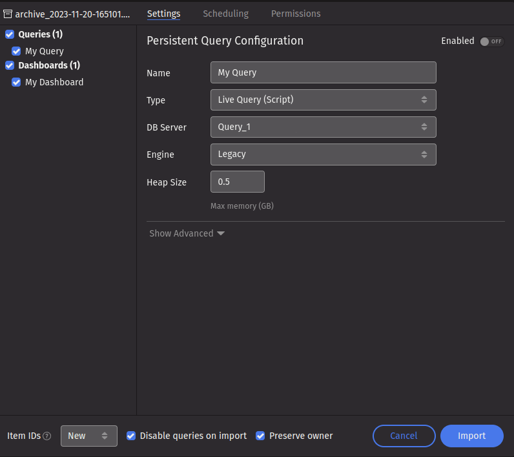Click the Import button
The width and height of the screenshot is (514, 457).
point(471,436)
